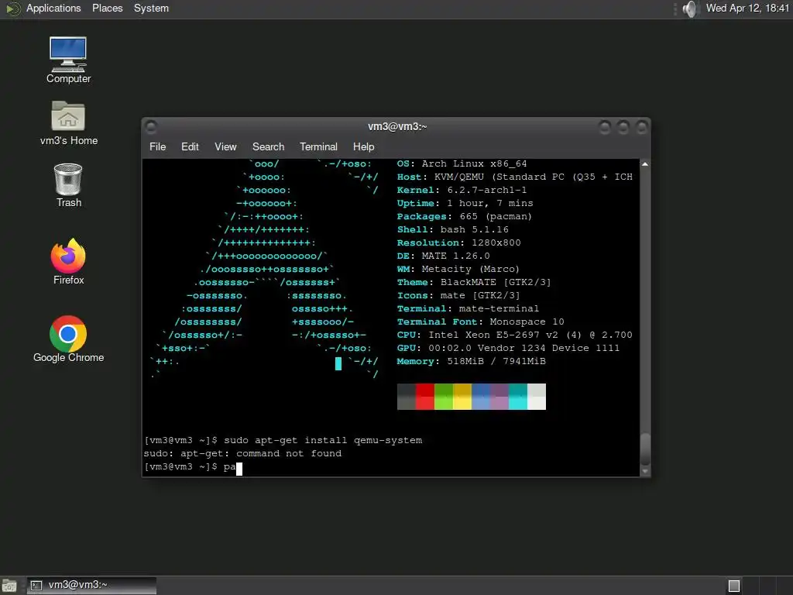Click the yellow color block in neofetch palette
Screen dimensions: 793x595
tap(462, 397)
